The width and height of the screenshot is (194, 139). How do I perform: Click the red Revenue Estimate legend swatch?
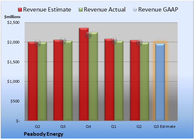[20, 10]
